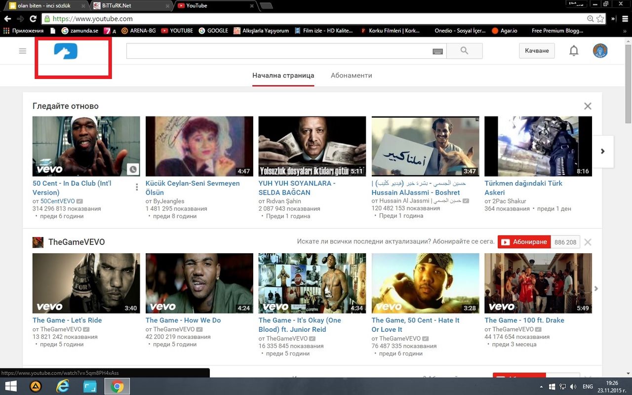Click the red Абониране subscribe button

click(524, 242)
